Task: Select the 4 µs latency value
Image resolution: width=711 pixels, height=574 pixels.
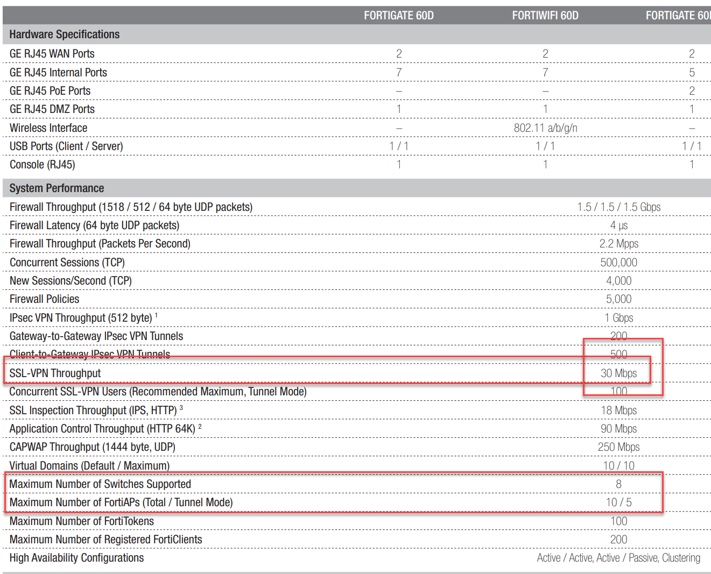Action: point(619,225)
